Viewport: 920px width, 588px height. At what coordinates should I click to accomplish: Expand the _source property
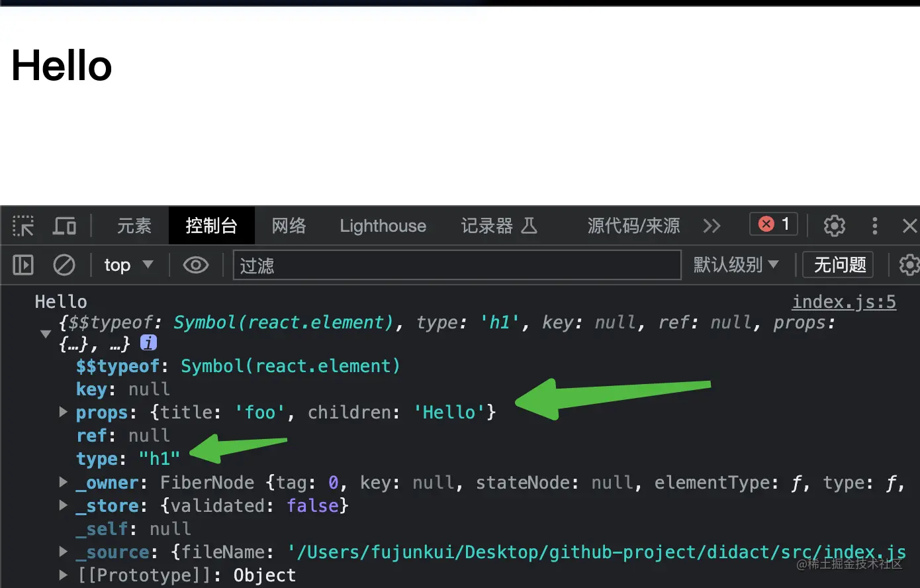(64, 552)
